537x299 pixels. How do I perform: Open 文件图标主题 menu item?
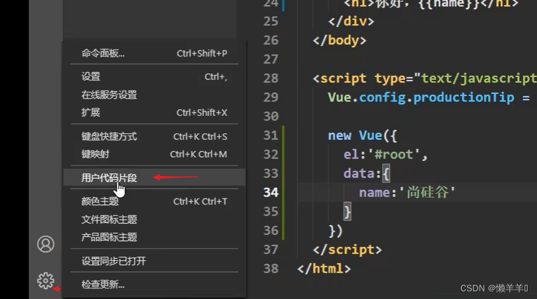coord(154,219)
